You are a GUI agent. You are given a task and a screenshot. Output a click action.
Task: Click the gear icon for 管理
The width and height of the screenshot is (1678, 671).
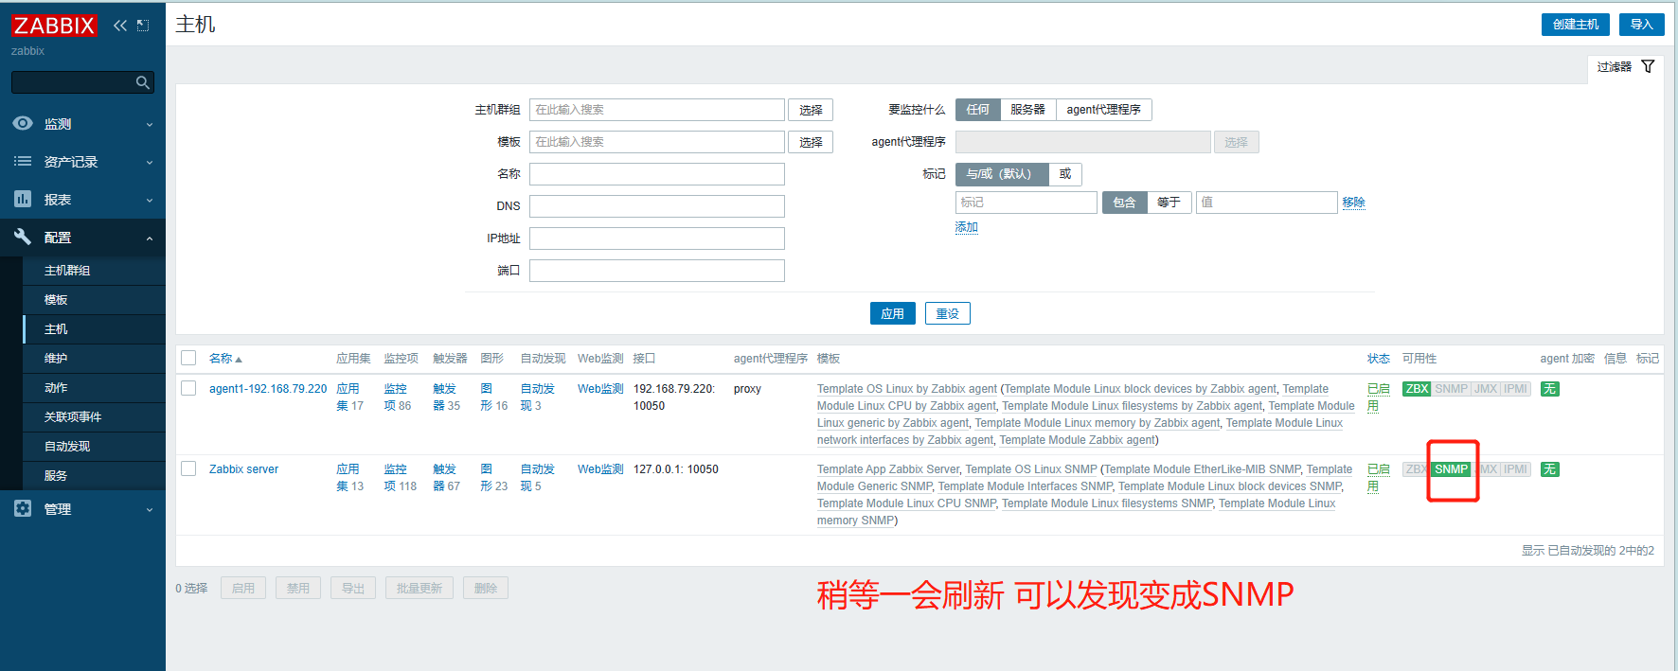23,508
